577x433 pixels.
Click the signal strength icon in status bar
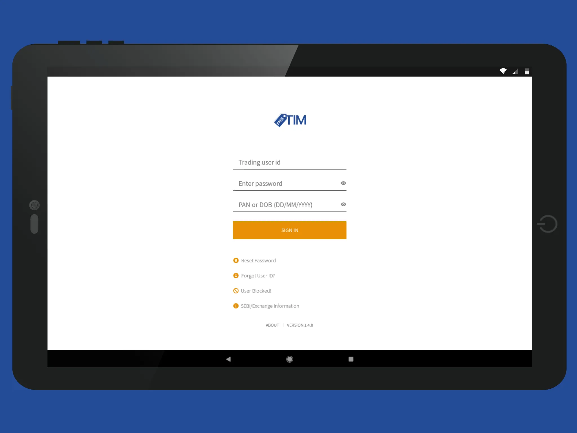[514, 71]
